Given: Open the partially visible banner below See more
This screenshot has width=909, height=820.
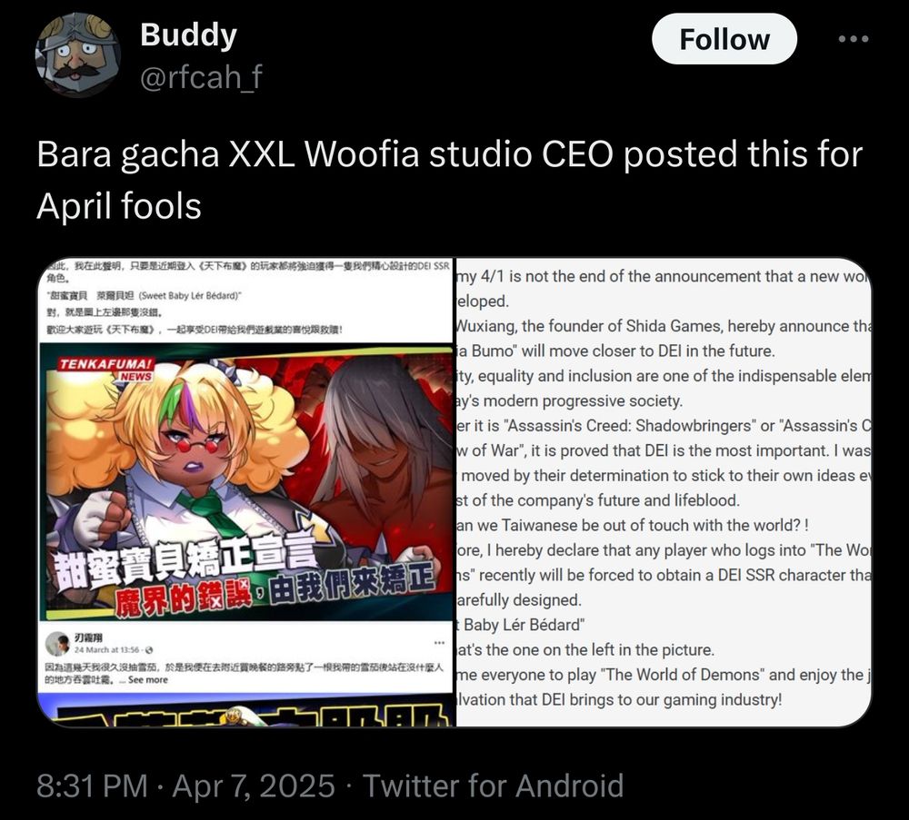Looking at the screenshot, I should pos(246,711).
